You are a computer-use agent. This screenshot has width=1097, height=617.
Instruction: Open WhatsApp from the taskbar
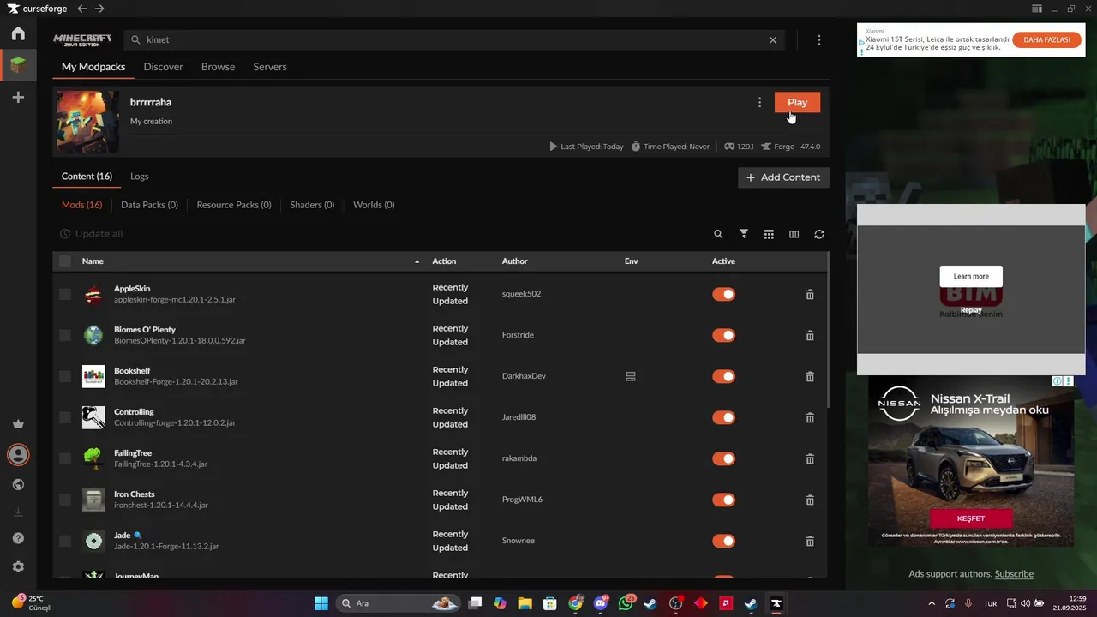click(626, 603)
